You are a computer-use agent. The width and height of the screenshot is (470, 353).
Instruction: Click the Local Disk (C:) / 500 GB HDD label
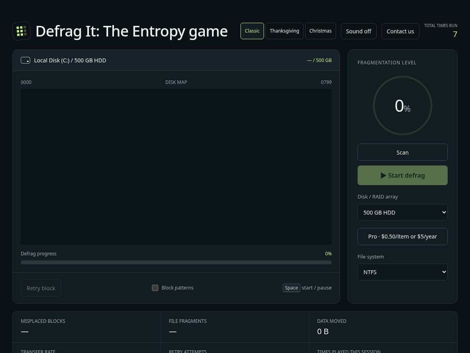point(70,60)
